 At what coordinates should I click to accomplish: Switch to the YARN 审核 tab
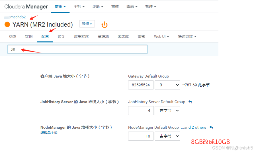[141, 36]
